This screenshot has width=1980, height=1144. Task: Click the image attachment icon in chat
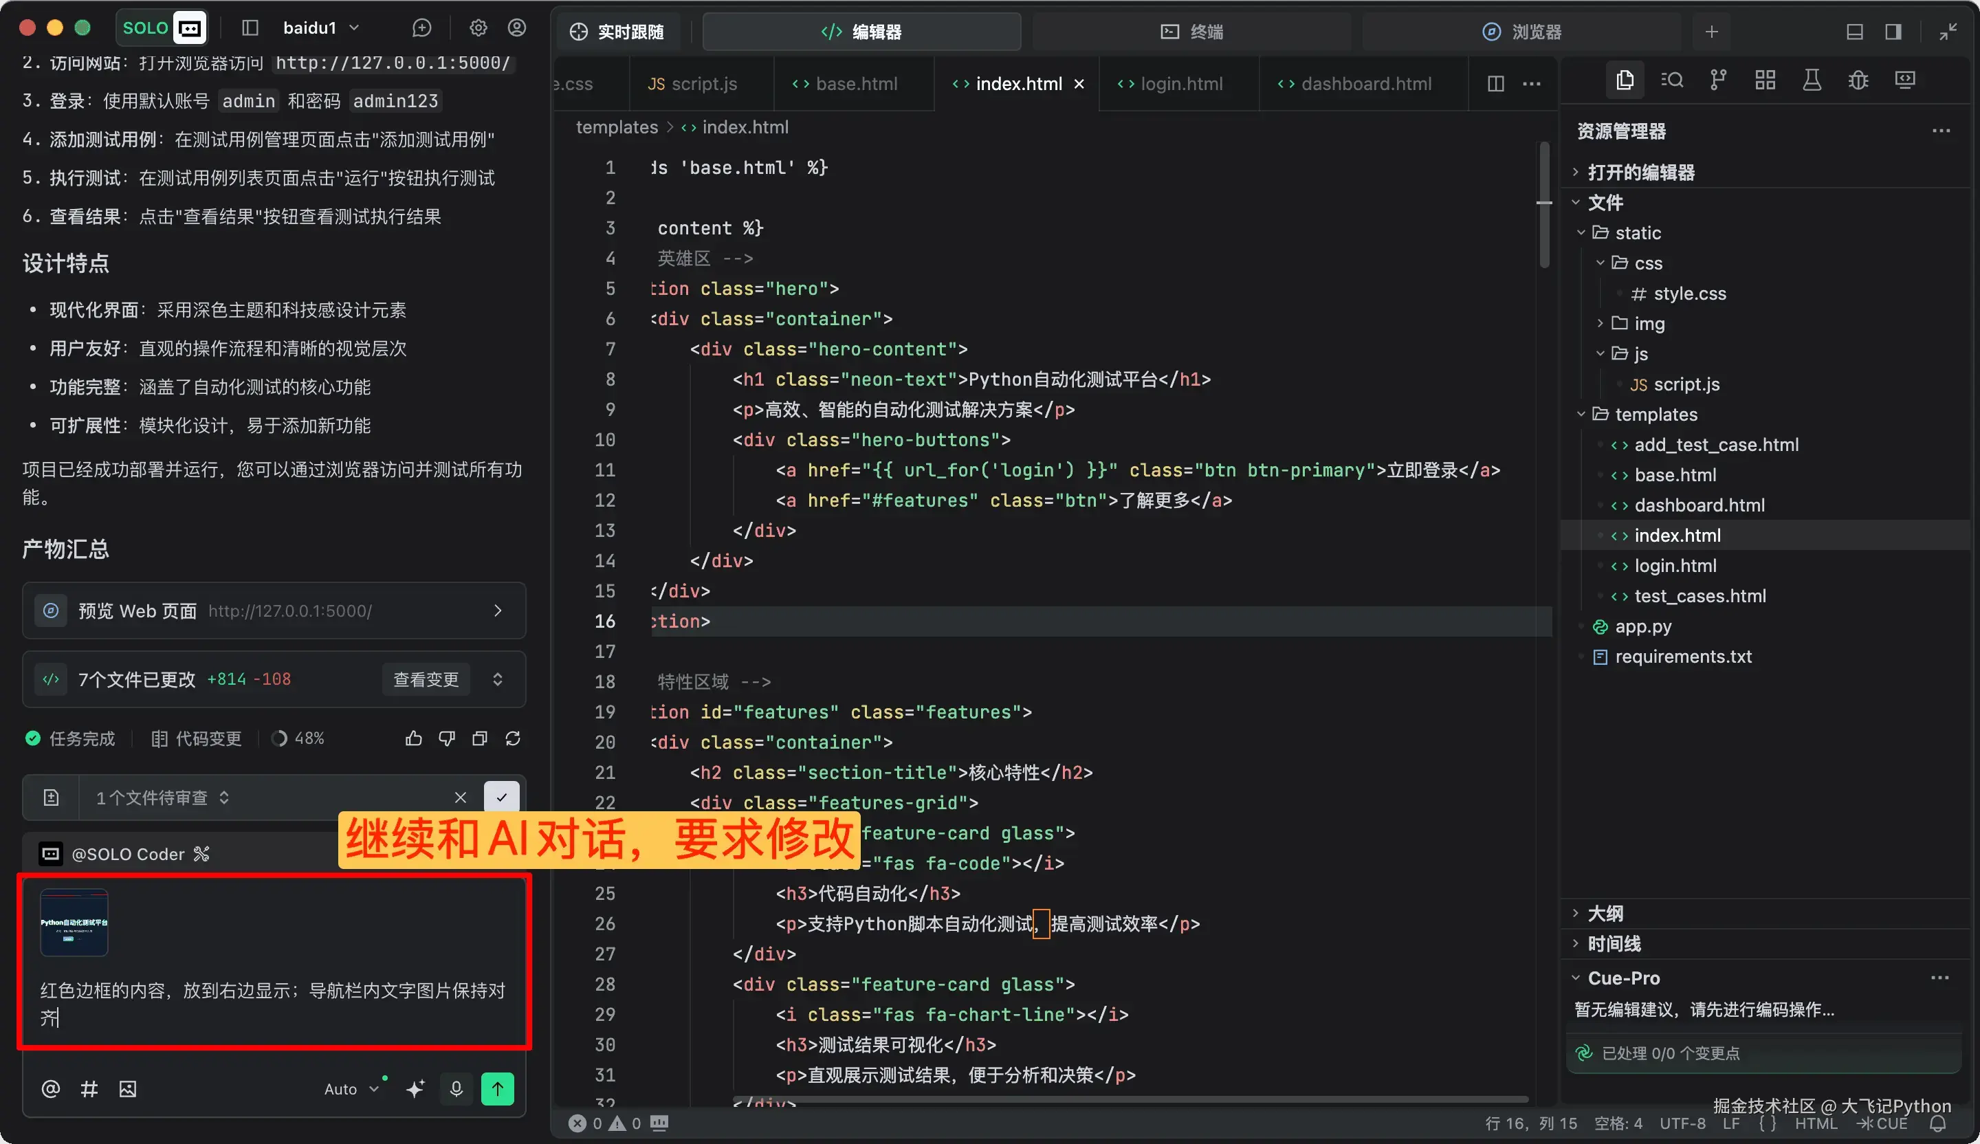(127, 1089)
